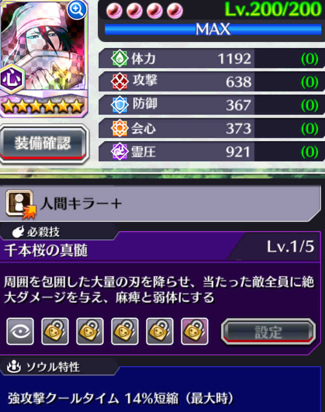Open the 装備確認 equipment check button
Viewport: 325px width, 412px height.
[43, 144]
